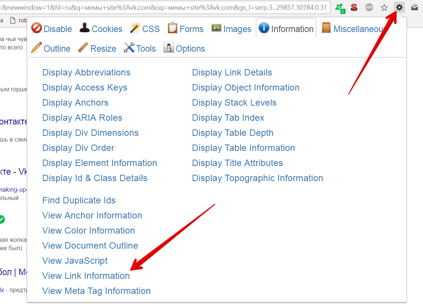The image size is (423, 306).
Task: Click the green extension icon with badge
Action: point(340,8)
